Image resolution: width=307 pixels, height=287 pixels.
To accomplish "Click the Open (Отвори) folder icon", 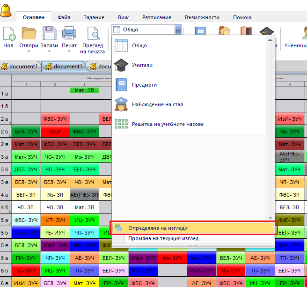I will [x=29, y=34].
